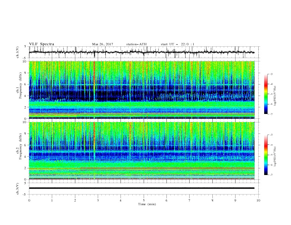Click the "4" kHz tick of ch.2 spectrogram
This screenshot has width=291, height=225.
pos(25,157)
